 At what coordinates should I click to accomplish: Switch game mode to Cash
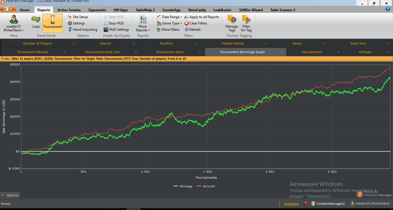coord(36,22)
